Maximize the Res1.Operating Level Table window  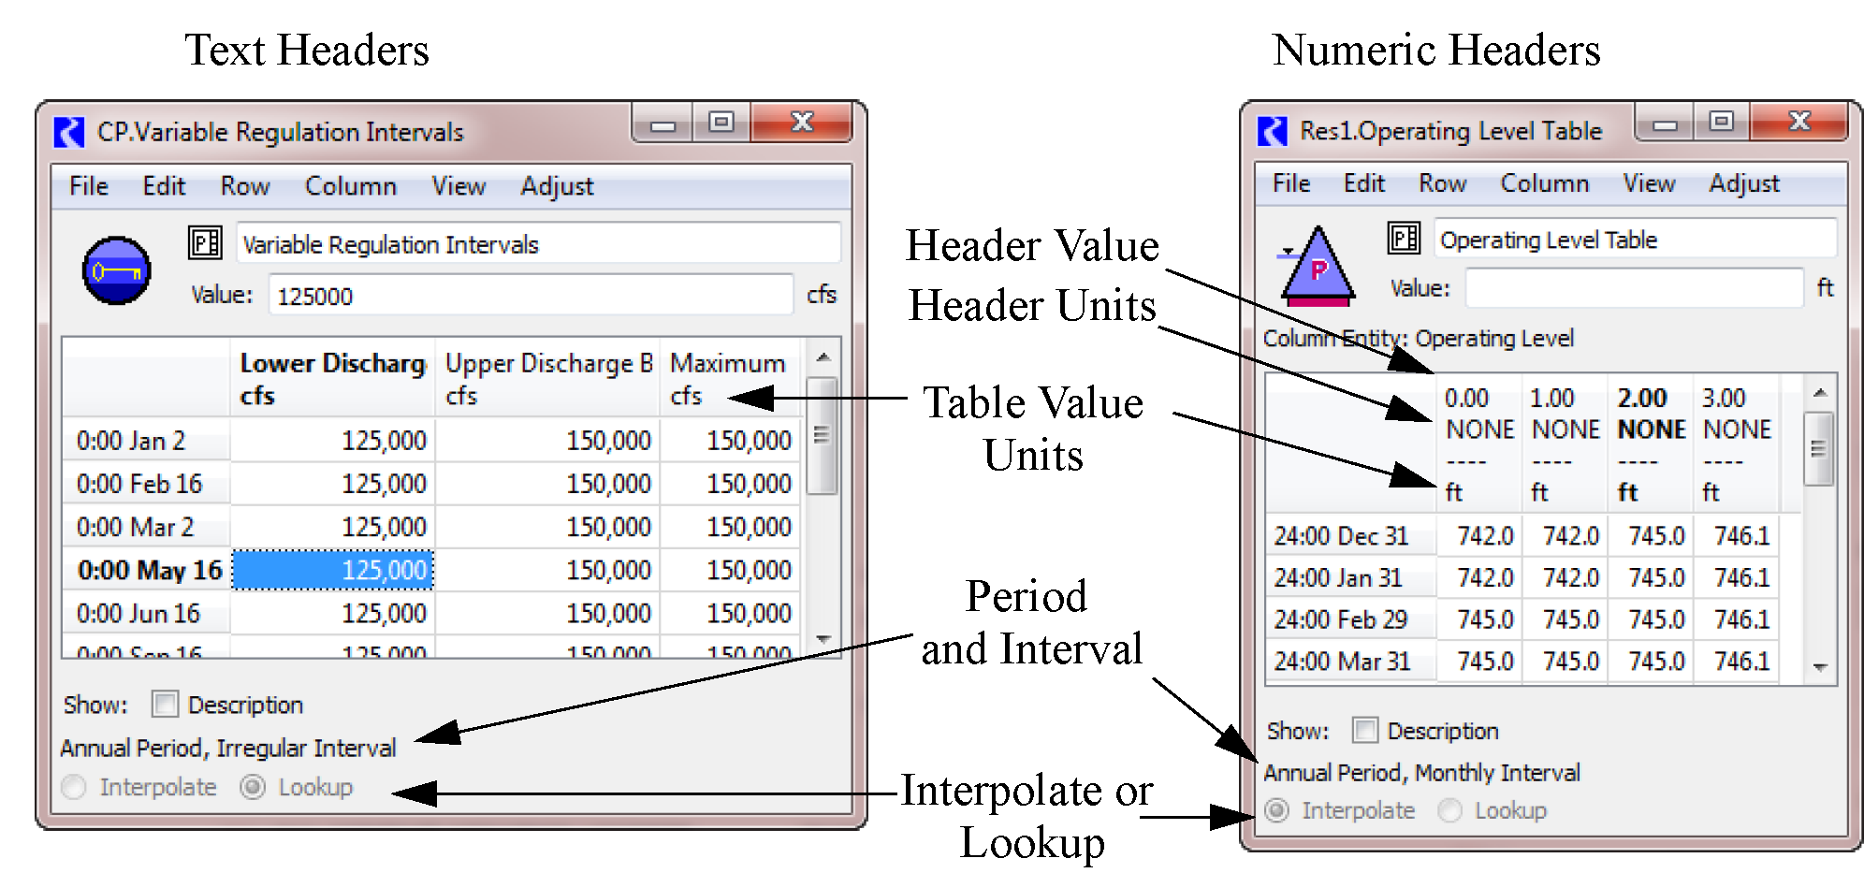1721,122
